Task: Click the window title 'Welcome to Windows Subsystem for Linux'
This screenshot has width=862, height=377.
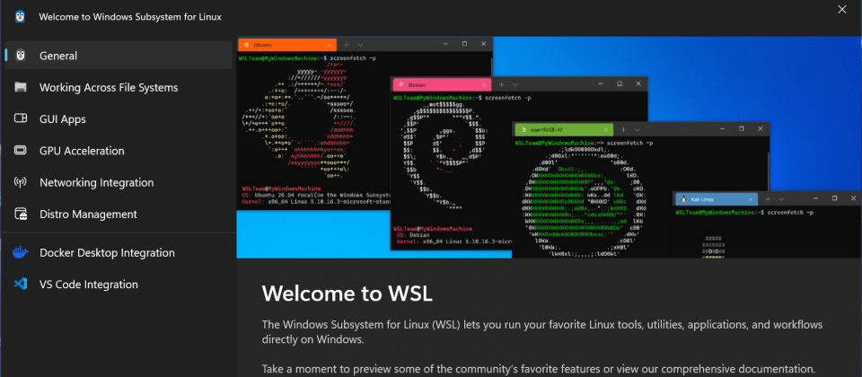Action: coord(130,16)
